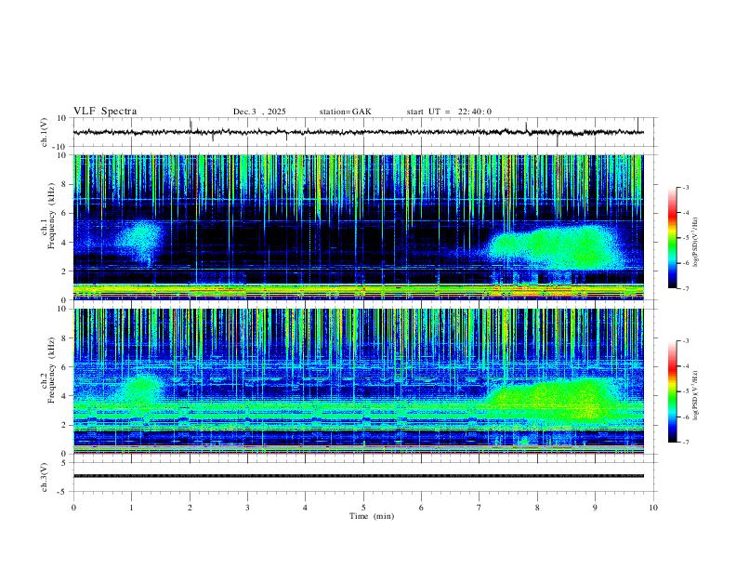Click the ch.1 spectrogram color scale bar
Screen dimensions: 736x569
coord(672,238)
